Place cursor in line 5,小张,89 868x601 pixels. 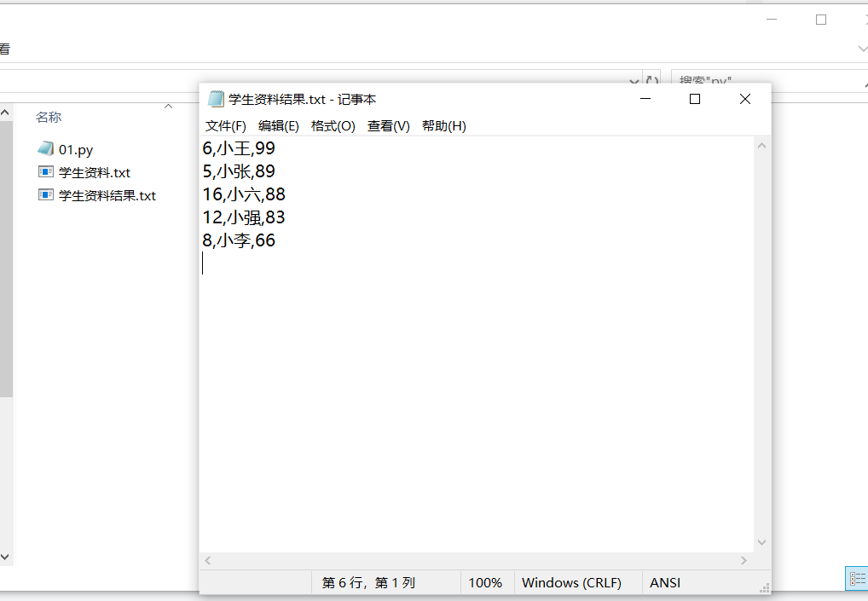[239, 171]
